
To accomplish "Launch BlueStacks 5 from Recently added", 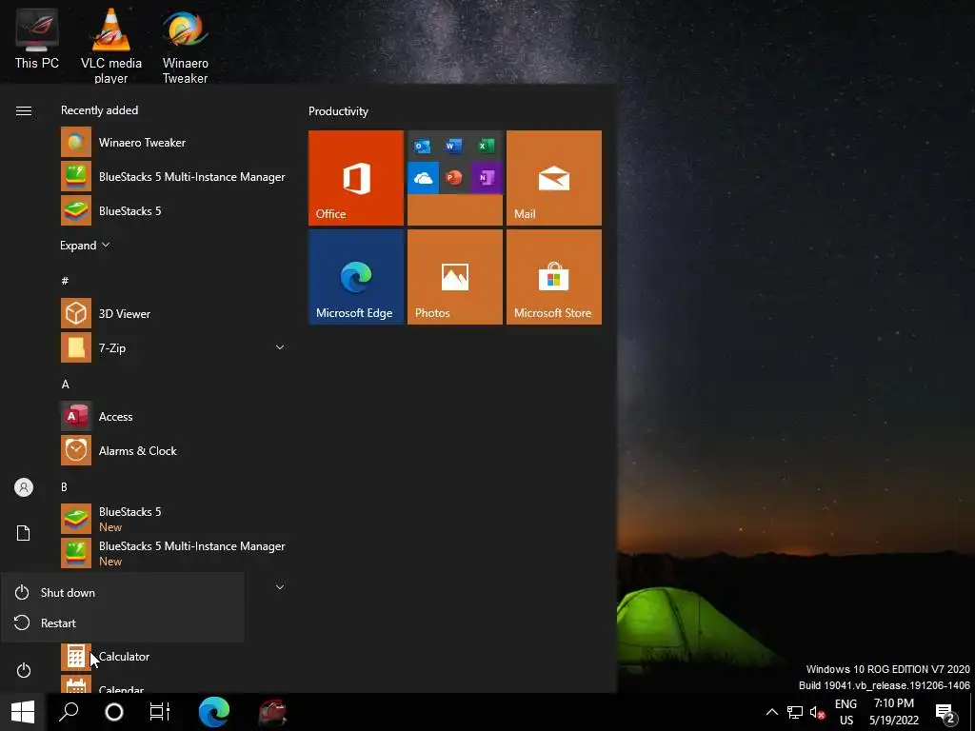I will 174,210.
